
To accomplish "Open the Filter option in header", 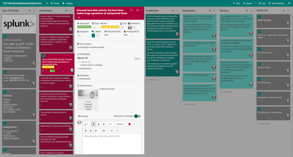I will pyautogui.click(x=236, y=3).
